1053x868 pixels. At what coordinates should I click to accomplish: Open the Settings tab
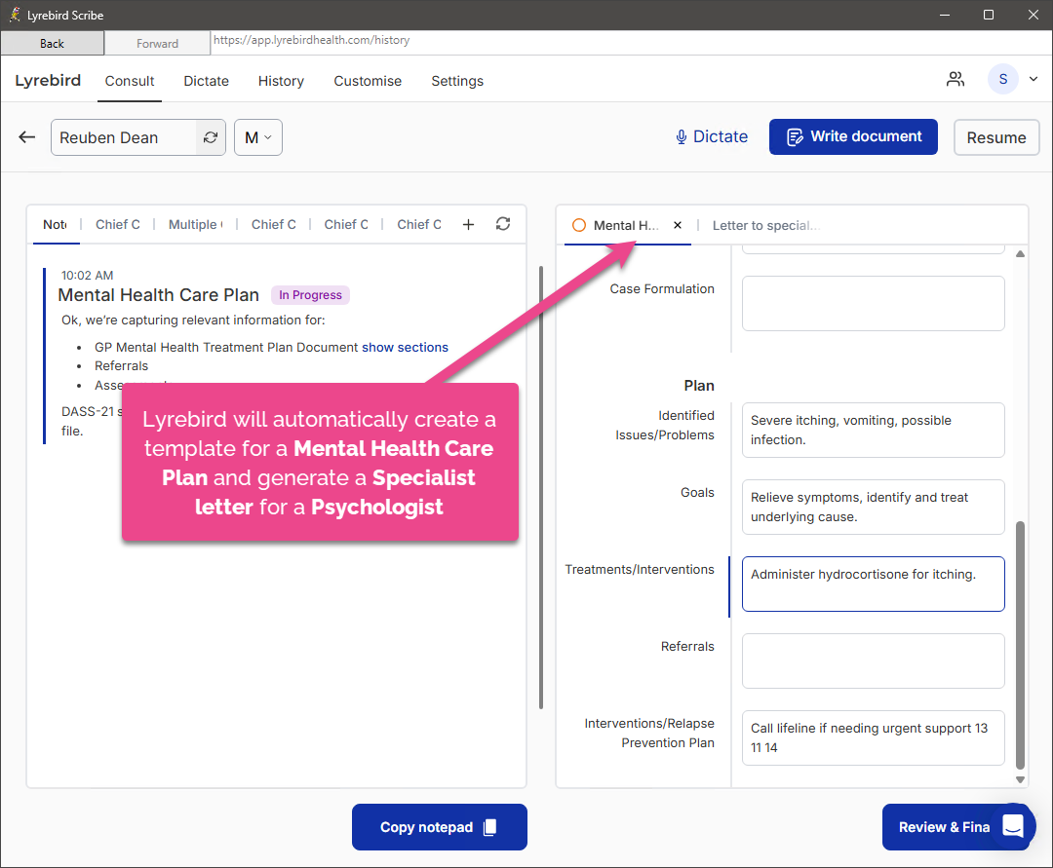tap(456, 81)
